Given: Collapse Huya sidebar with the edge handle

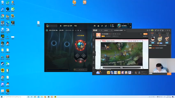Looking at the screenshot, I should pos(95,54).
